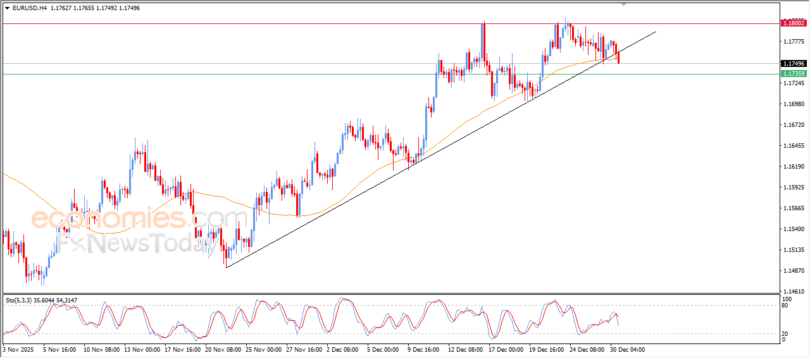Click the 1.15665 price axis label
810x358 pixels.
[x=794, y=208]
